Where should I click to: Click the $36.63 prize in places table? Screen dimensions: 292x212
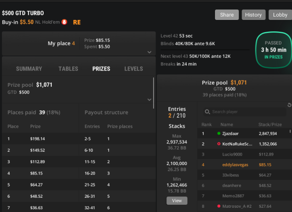(36, 208)
